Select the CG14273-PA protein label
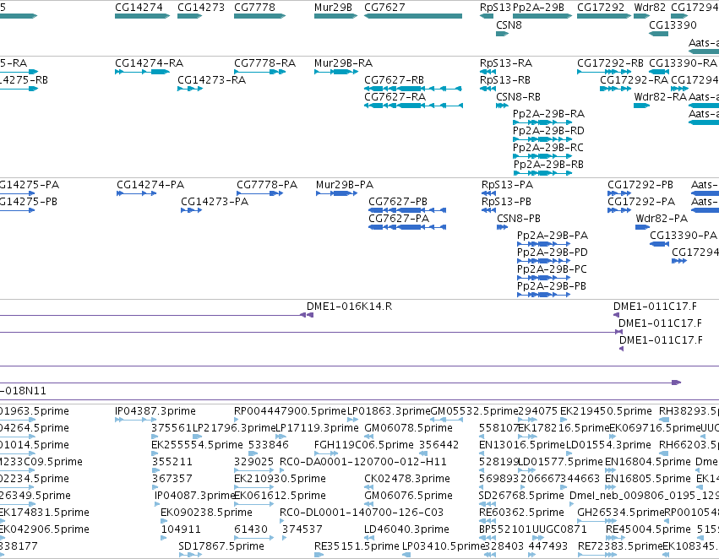Screen dimensions: 719x559 pyautogui.click(x=215, y=202)
